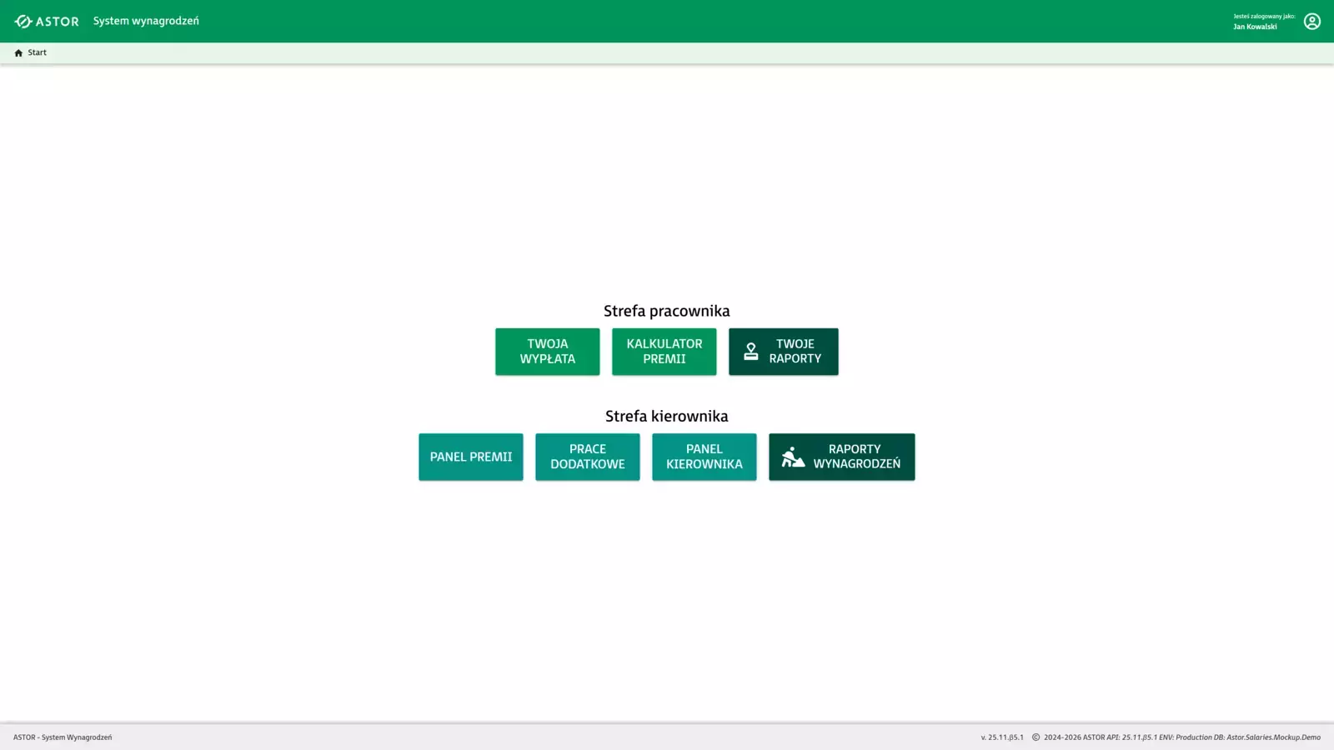Open the user account profile icon
The height and width of the screenshot is (750, 1334).
point(1311,22)
